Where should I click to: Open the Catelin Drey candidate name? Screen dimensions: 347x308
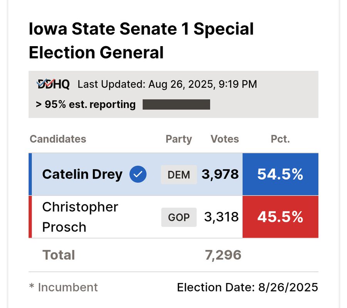82,175
